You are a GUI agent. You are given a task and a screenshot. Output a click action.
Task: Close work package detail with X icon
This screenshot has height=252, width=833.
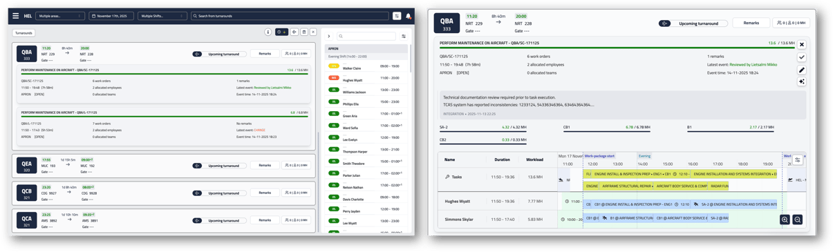click(802, 45)
